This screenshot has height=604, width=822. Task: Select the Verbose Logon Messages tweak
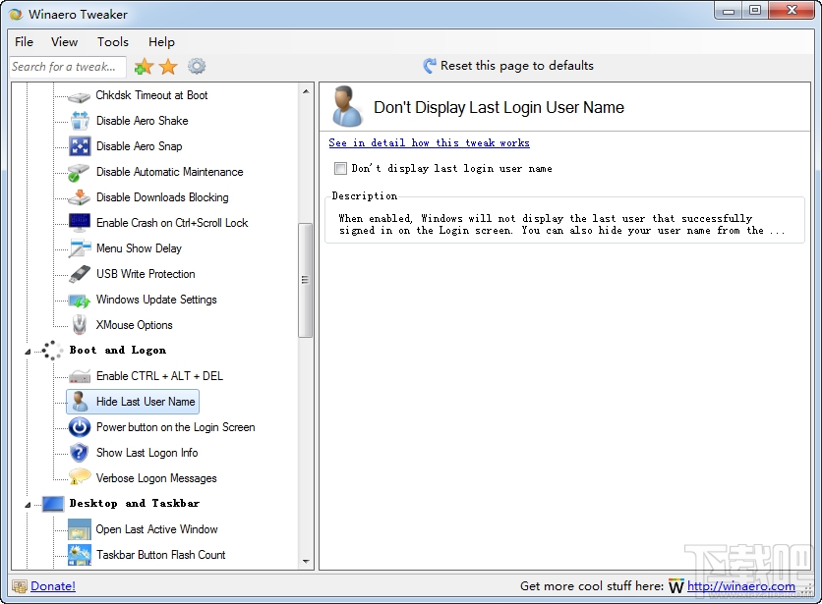(x=156, y=478)
